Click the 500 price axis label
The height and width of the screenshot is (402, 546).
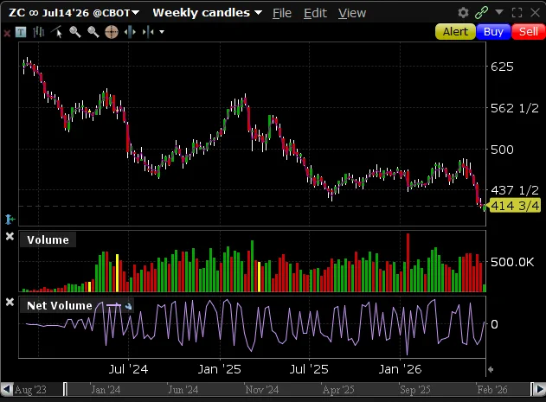point(502,150)
